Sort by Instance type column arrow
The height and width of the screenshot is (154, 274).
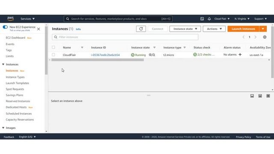tap(185, 47)
